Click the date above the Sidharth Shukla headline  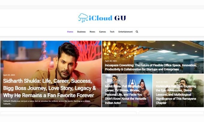pyautogui.click(x=9, y=75)
